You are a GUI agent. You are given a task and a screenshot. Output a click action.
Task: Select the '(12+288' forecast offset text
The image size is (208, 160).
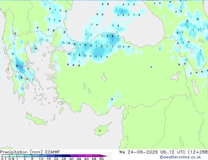198,152
